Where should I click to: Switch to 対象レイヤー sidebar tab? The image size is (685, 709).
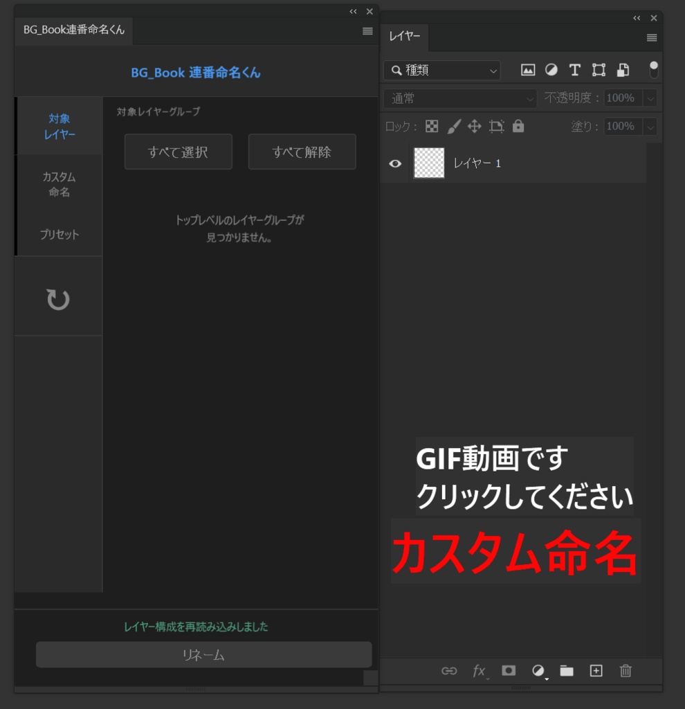click(x=60, y=126)
